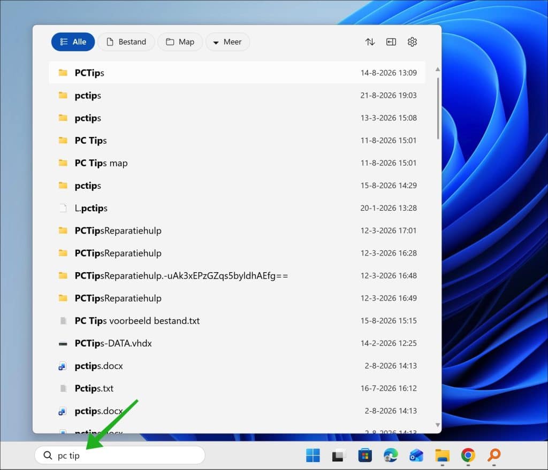Viewport: 548px width, 470px height.
Task: Select the Alle filter tab
Action: click(x=73, y=42)
